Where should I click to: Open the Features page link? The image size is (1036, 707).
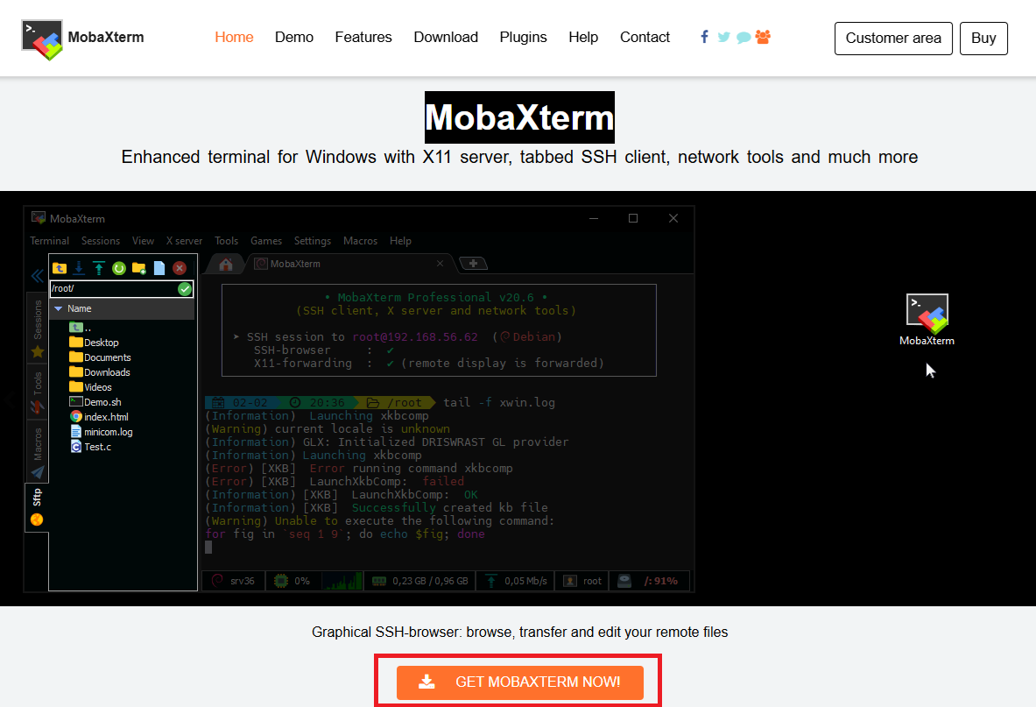[363, 38]
